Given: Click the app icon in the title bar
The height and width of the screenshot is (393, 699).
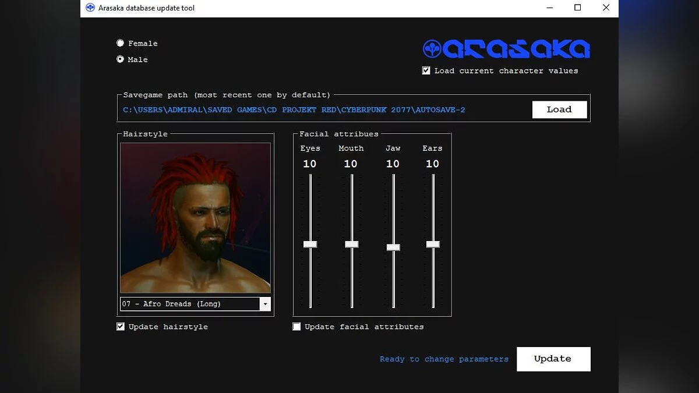Looking at the screenshot, I should [90, 8].
